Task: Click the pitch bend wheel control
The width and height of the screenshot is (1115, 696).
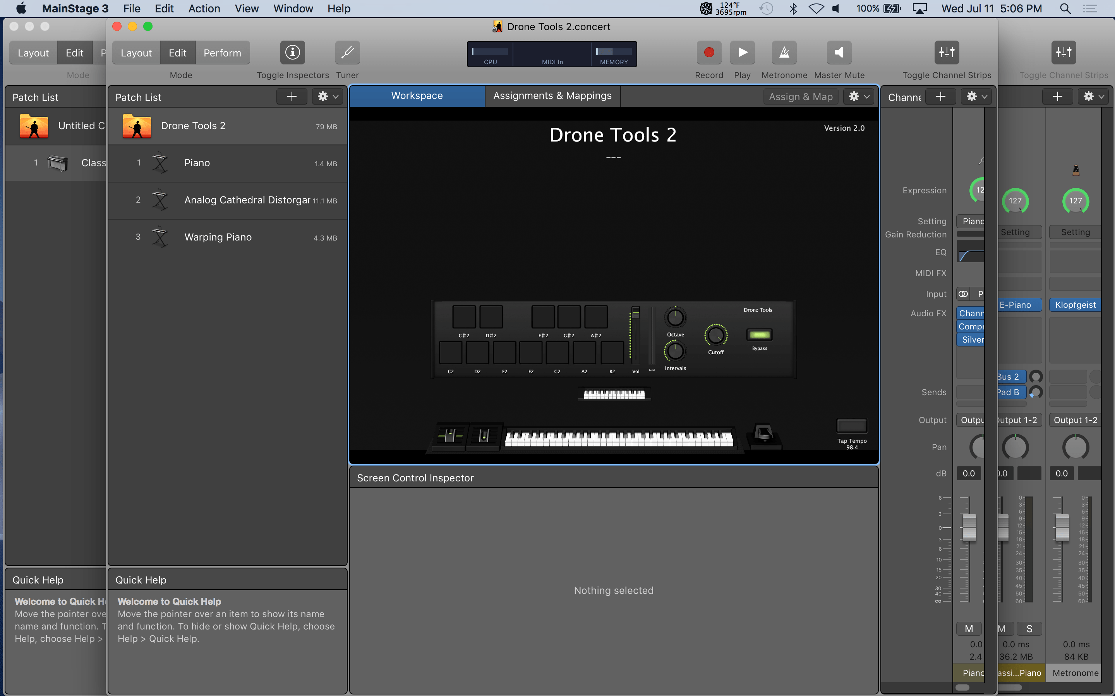Action: click(451, 435)
